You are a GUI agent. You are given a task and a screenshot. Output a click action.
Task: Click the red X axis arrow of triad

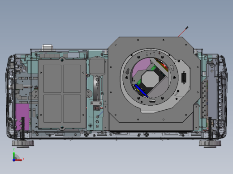coord(19,160)
